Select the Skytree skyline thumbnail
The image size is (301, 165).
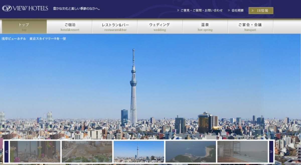(x=139, y=151)
